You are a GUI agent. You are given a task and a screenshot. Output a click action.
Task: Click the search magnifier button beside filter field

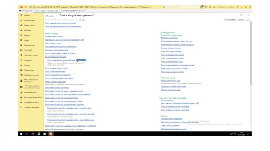coord(83,19)
